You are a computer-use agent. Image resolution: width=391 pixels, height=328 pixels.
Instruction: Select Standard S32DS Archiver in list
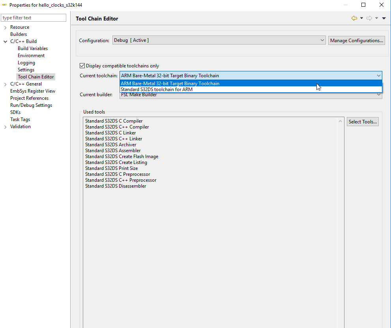(111, 145)
